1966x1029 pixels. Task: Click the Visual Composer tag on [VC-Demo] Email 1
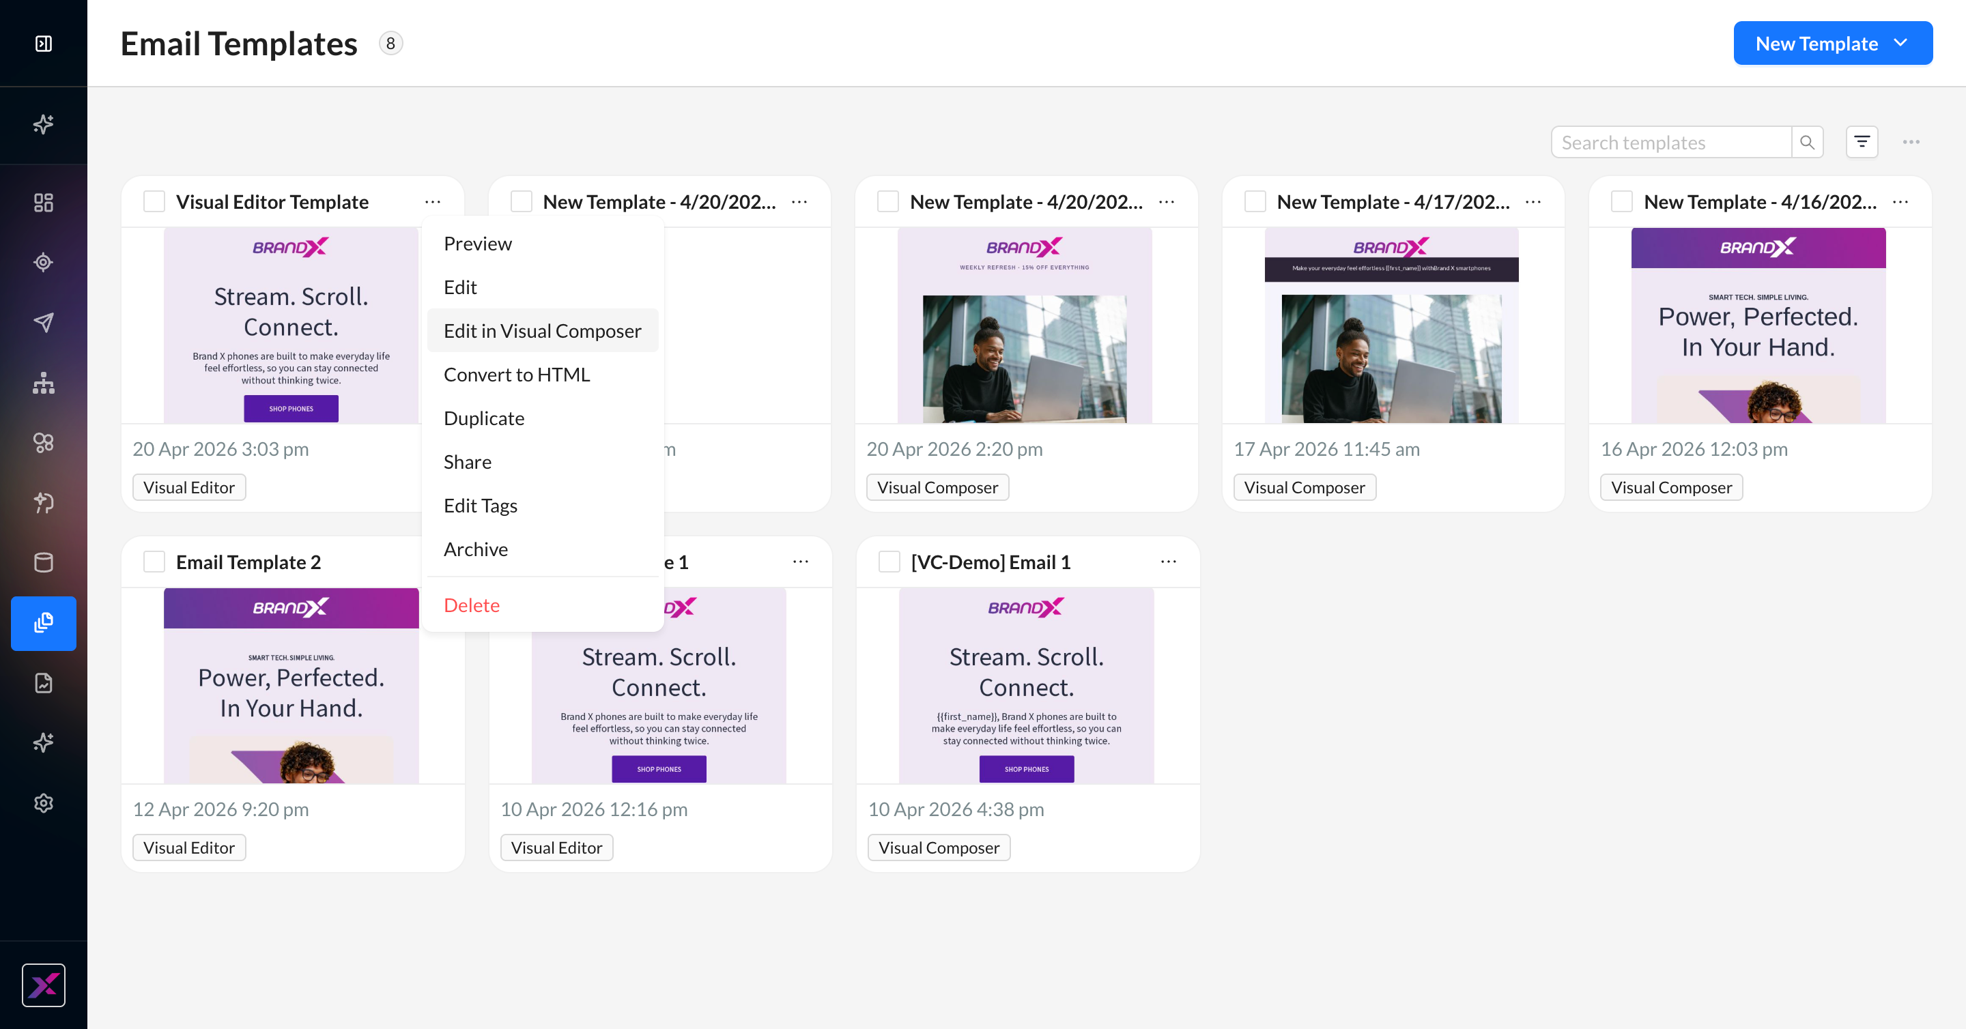tap(939, 847)
